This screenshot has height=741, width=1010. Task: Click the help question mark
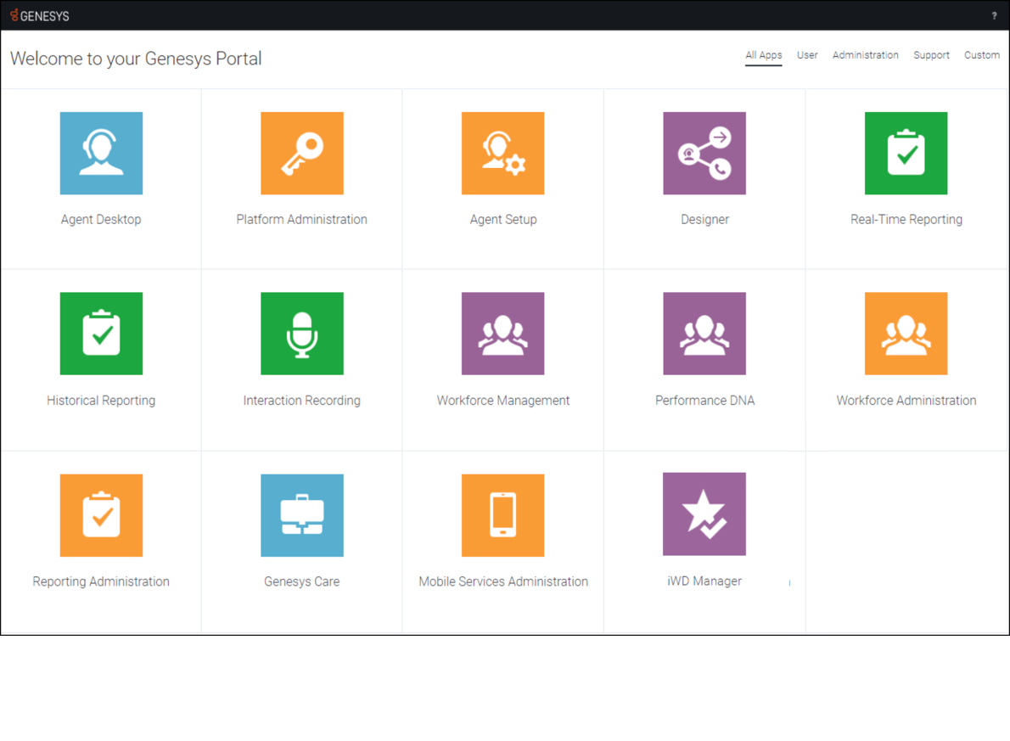(994, 15)
